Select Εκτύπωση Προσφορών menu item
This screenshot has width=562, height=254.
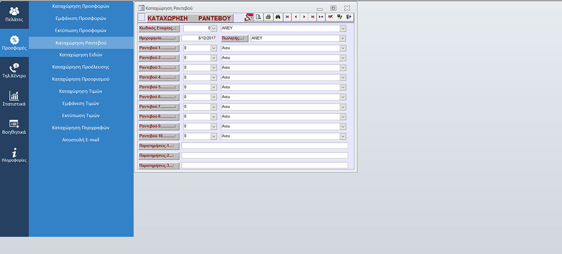click(80, 30)
